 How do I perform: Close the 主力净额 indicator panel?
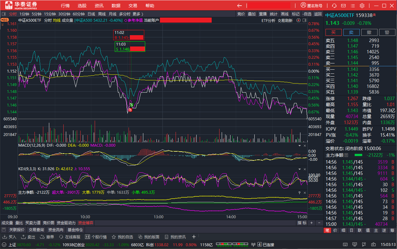(304, 192)
